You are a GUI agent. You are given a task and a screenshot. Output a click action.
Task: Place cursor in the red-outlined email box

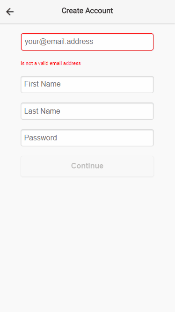pyautogui.click(x=87, y=42)
